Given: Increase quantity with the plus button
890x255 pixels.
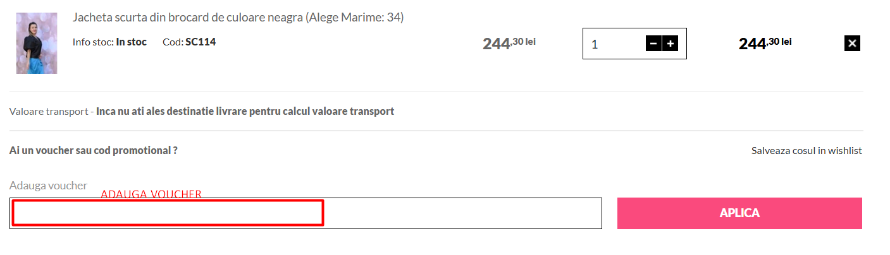Looking at the screenshot, I should click(x=670, y=44).
